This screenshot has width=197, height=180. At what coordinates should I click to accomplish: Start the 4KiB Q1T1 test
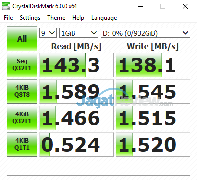pyautogui.click(x=22, y=145)
